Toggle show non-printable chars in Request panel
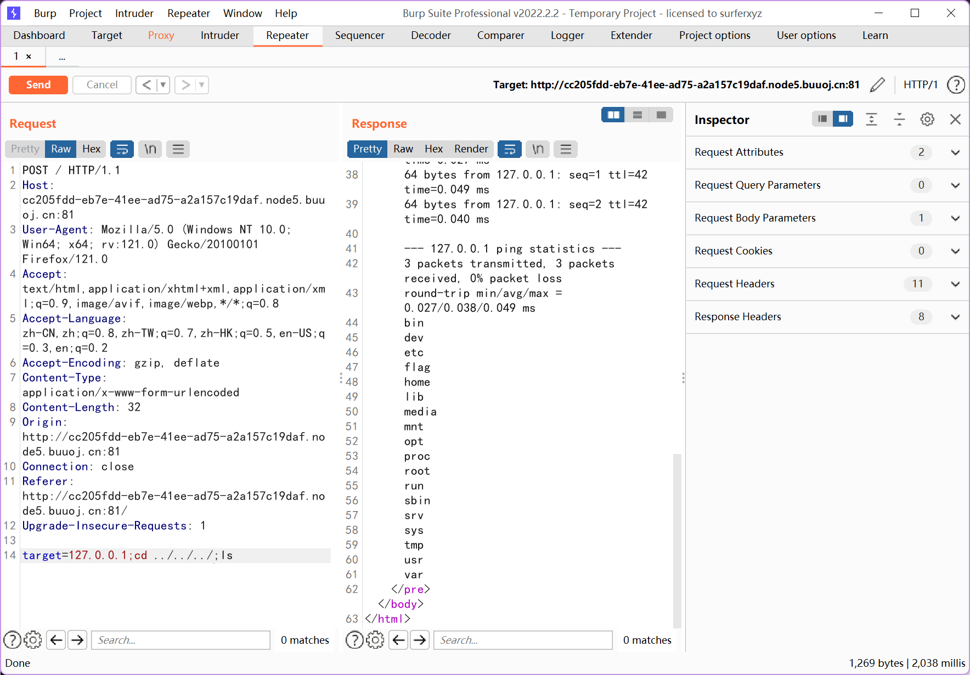 point(150,149)
